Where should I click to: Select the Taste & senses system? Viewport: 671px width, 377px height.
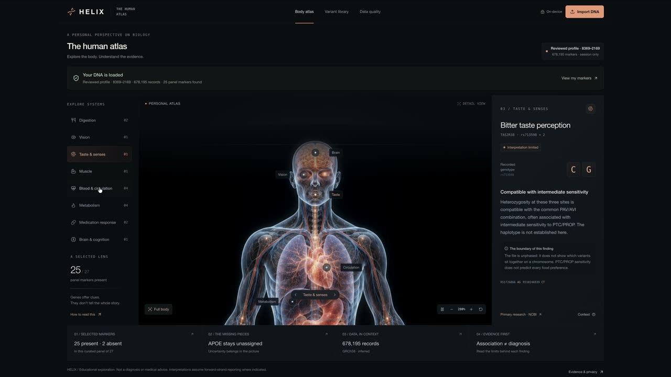pos(99,154)
